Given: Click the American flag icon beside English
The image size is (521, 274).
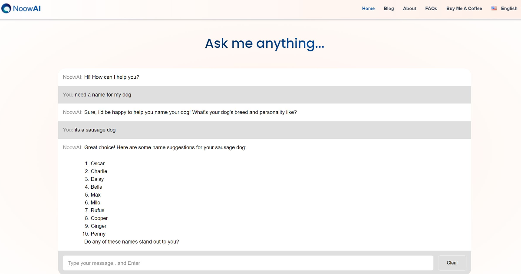Looking at the screenshot, I should click(493, 8).
